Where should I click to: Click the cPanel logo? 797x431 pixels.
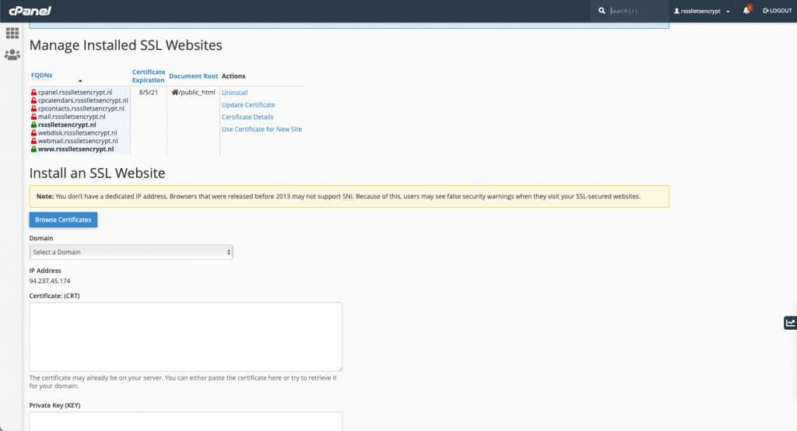(30, 11)
